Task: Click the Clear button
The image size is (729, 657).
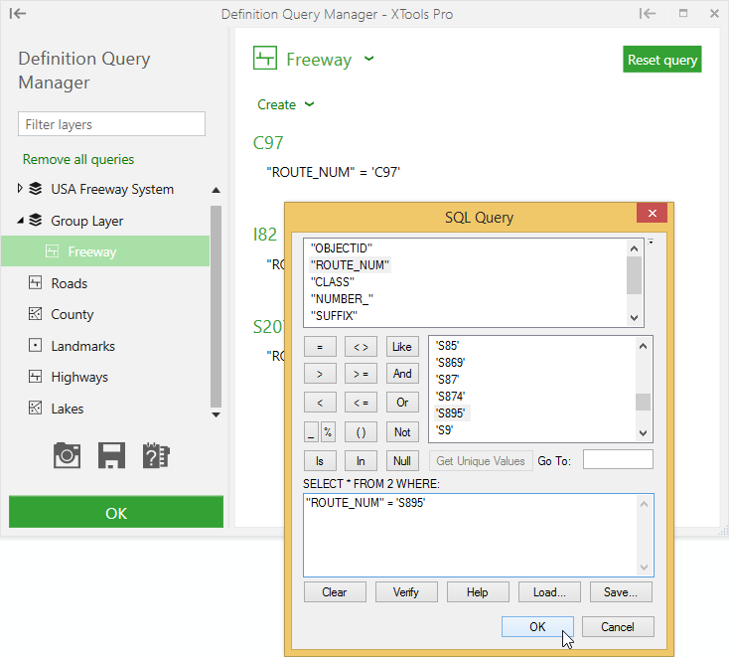Action: (x=335, y=591)
